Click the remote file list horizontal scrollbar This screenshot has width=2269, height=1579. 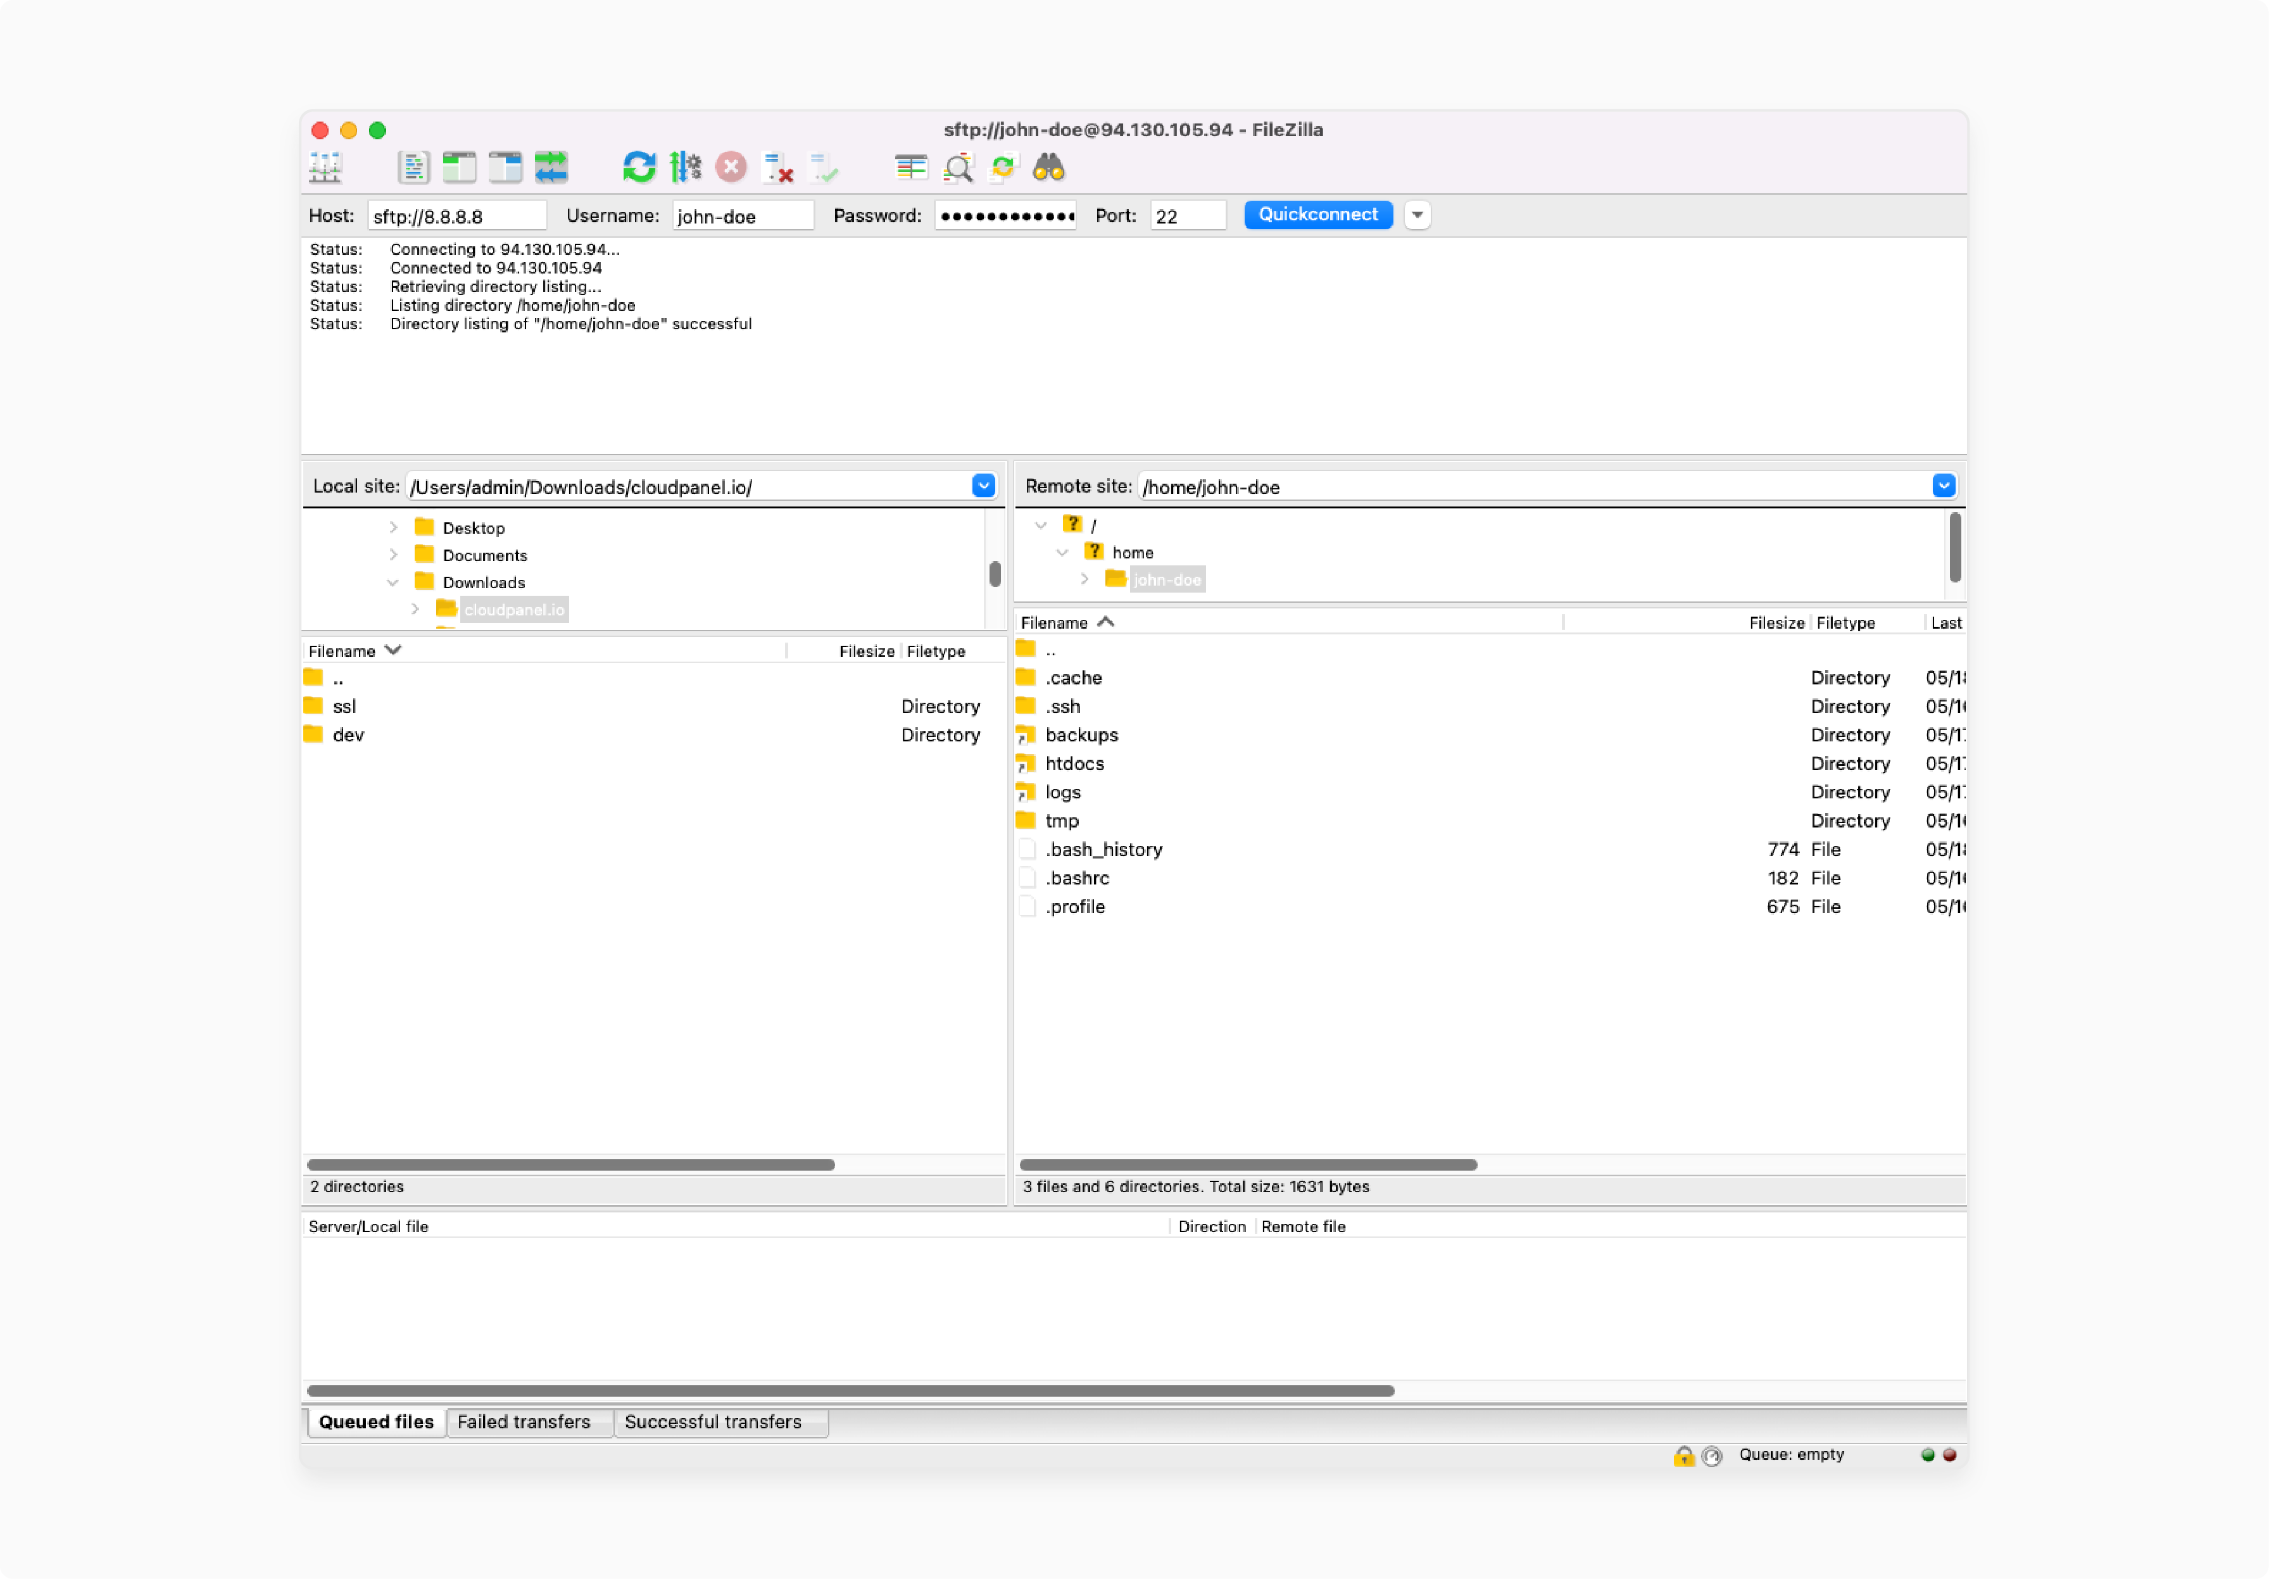click(1248, 1165)
